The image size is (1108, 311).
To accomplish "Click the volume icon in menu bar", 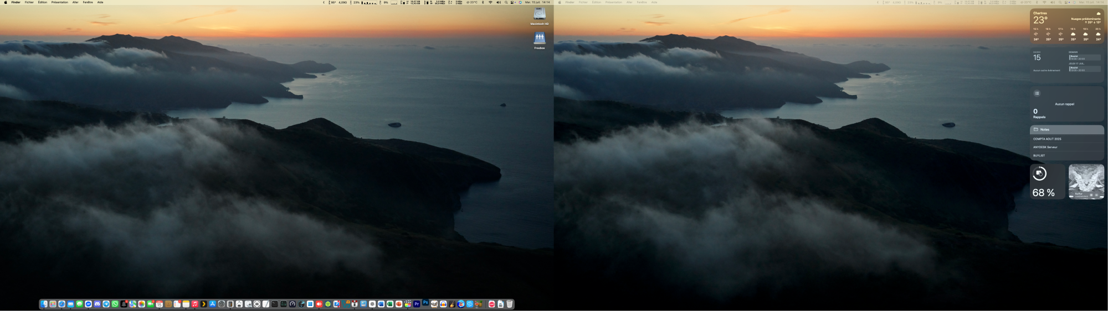I will tap(499, 2).
